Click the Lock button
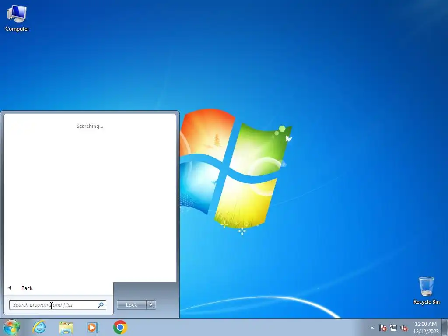 tap(131, 305)
